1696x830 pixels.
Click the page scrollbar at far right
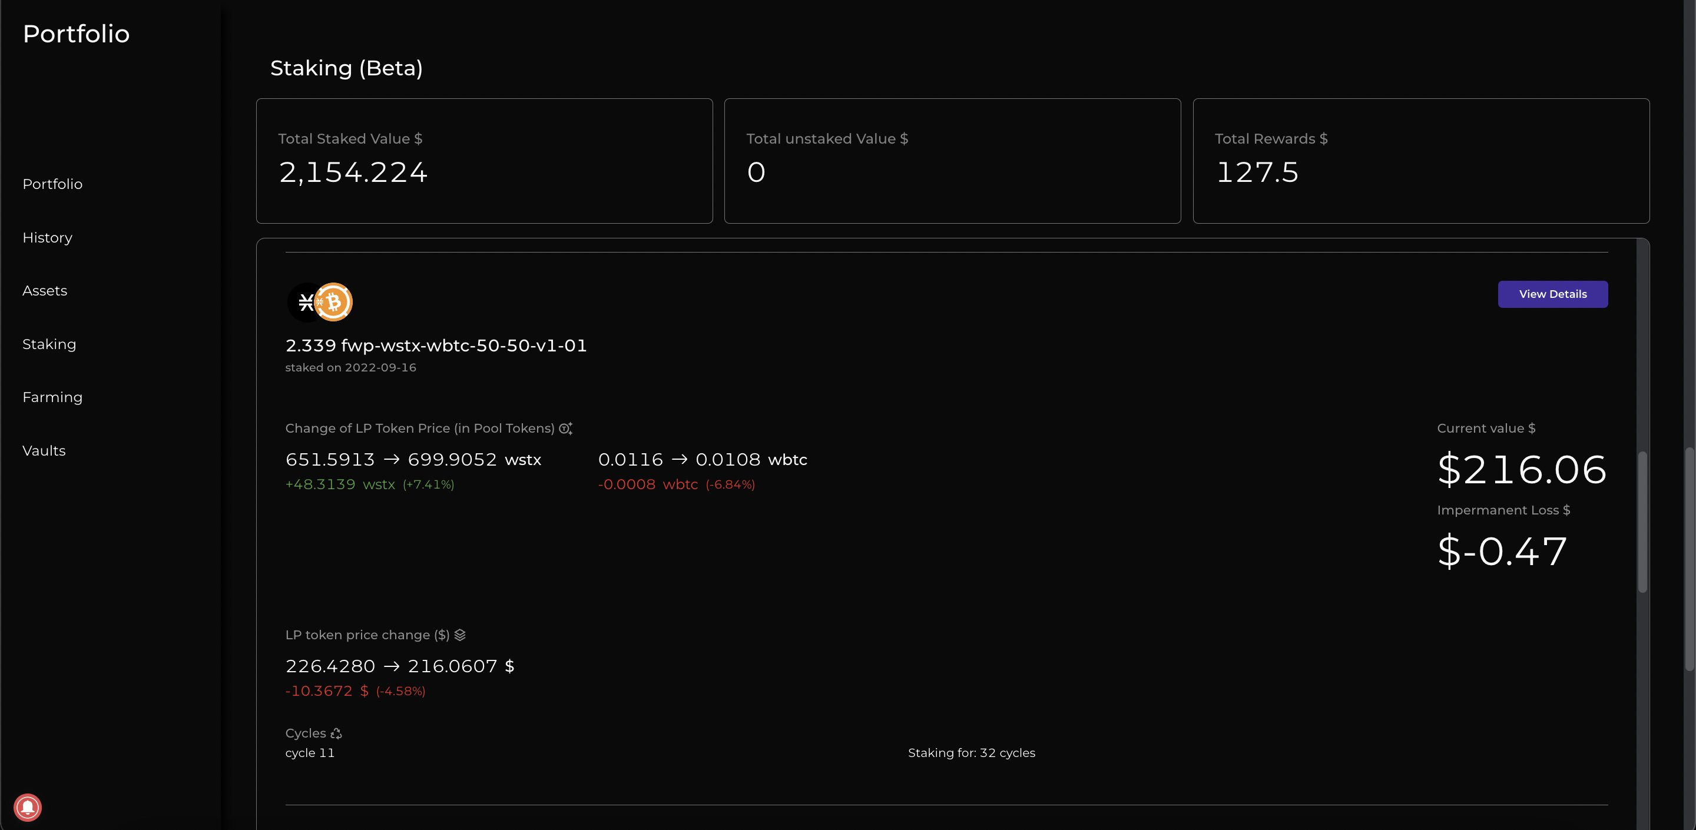1690,559
